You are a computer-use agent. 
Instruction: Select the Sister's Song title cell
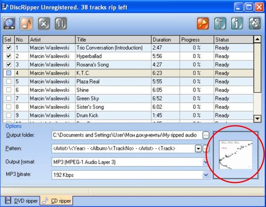pos(113,107)
